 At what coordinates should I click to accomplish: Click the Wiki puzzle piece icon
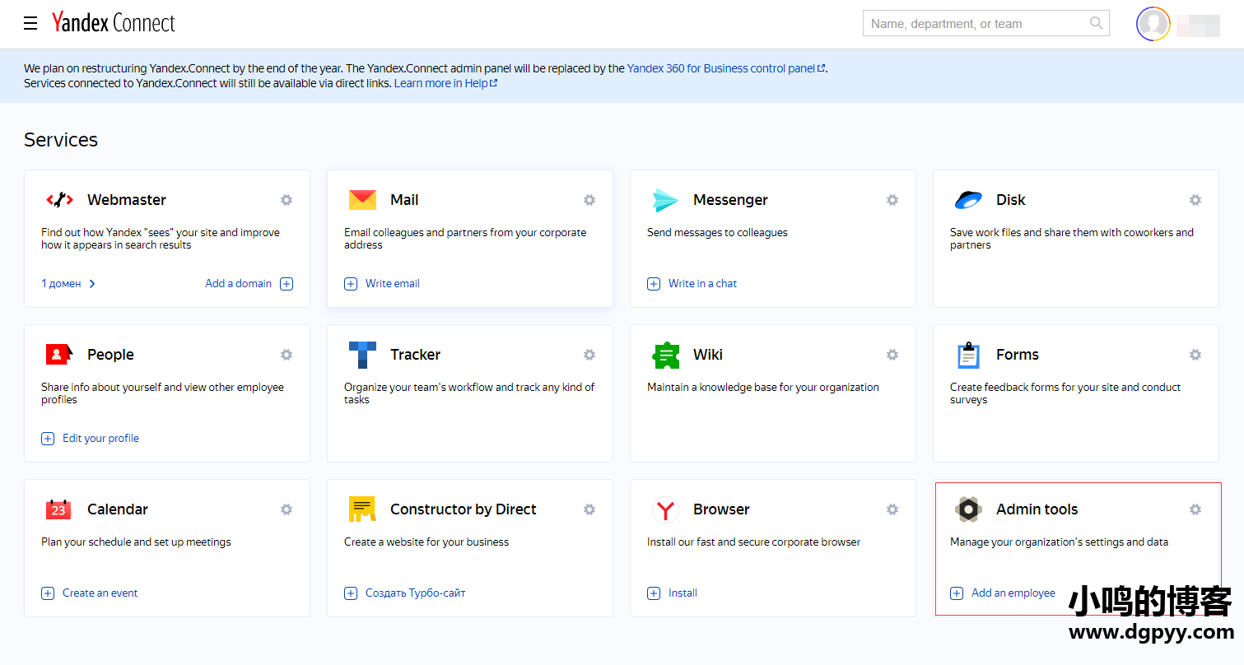(x=665, y=355)
